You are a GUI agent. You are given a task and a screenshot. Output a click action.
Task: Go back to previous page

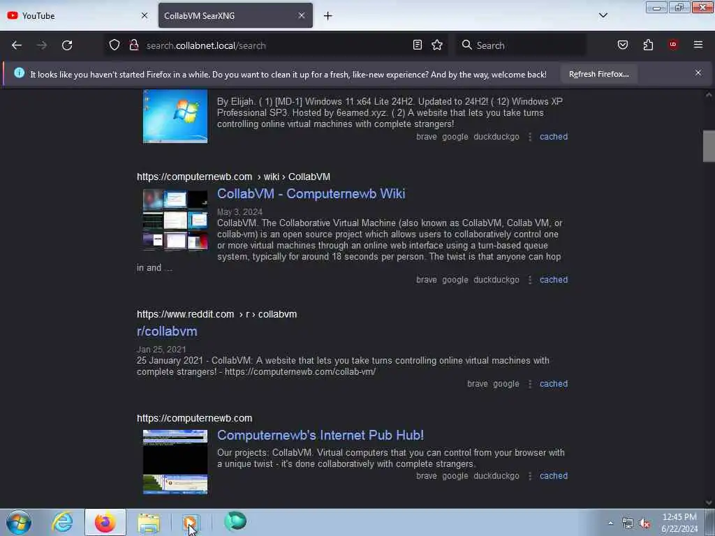click(x=17, y=45)
